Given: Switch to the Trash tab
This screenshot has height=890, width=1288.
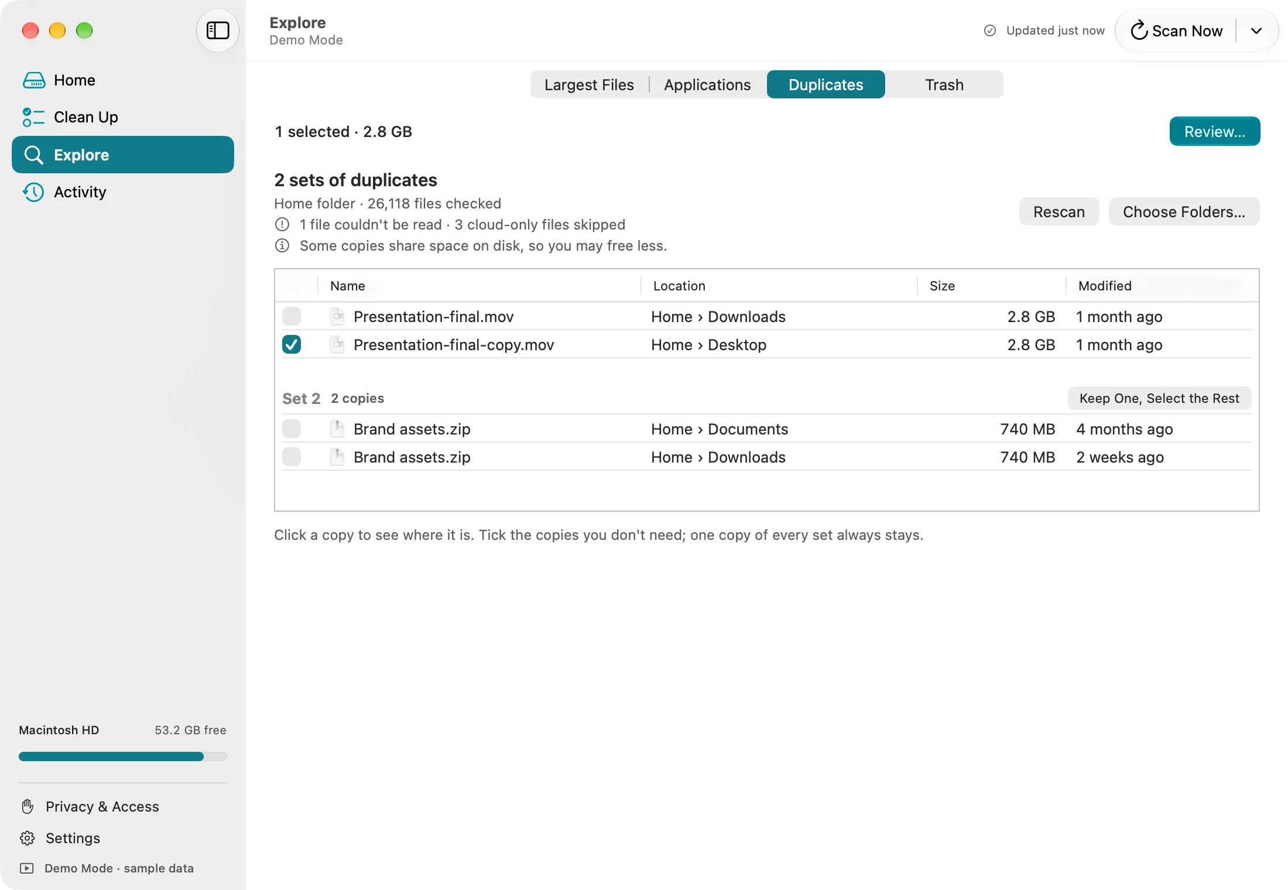Looking at the screenshot, I should pyautogui.click(x=944, y=84).
